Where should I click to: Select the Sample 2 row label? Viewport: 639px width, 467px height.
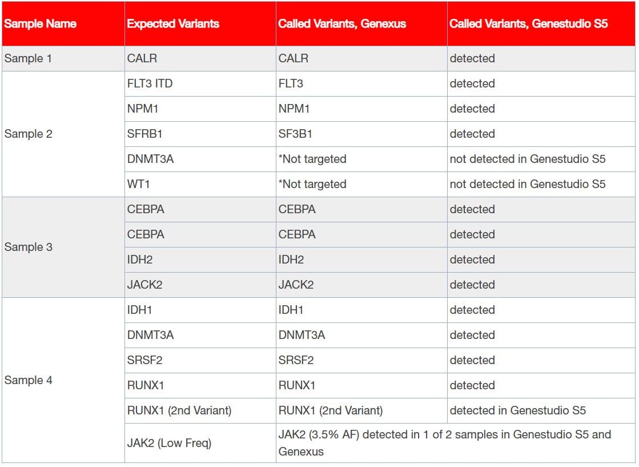28,134
